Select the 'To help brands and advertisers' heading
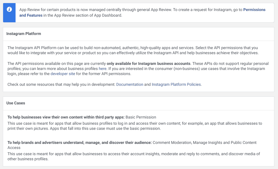The width and height of the screenshot is (278, 169). click(79, 142)
